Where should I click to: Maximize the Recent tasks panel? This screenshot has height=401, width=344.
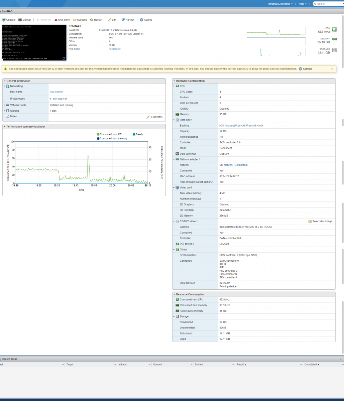coord(341,359)
